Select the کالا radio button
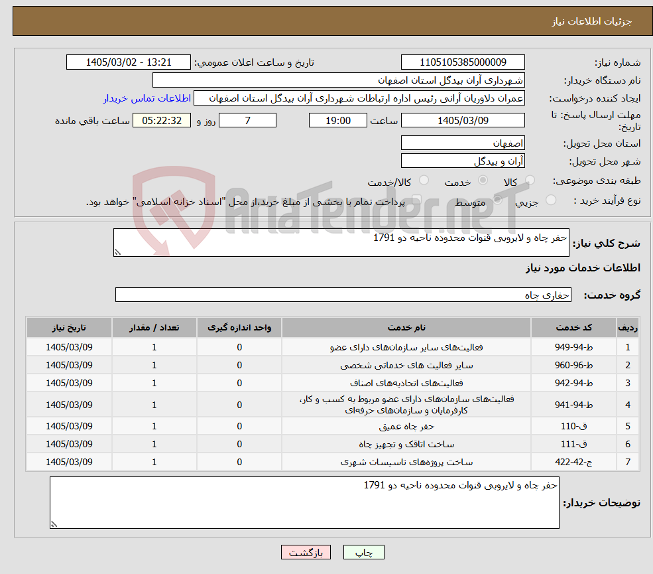Viewport: 653px width, 574px height. (530, 180)
